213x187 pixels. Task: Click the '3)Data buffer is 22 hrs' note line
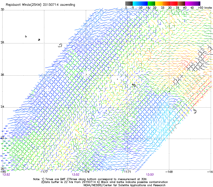click(104, 182)
